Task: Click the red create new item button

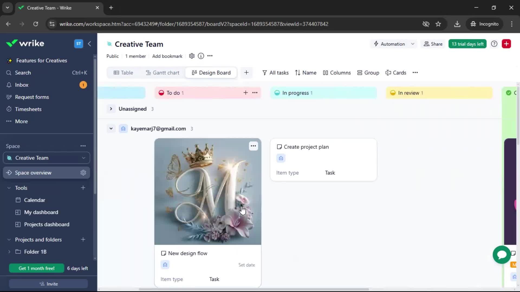Action: click(x=506, y=44)
